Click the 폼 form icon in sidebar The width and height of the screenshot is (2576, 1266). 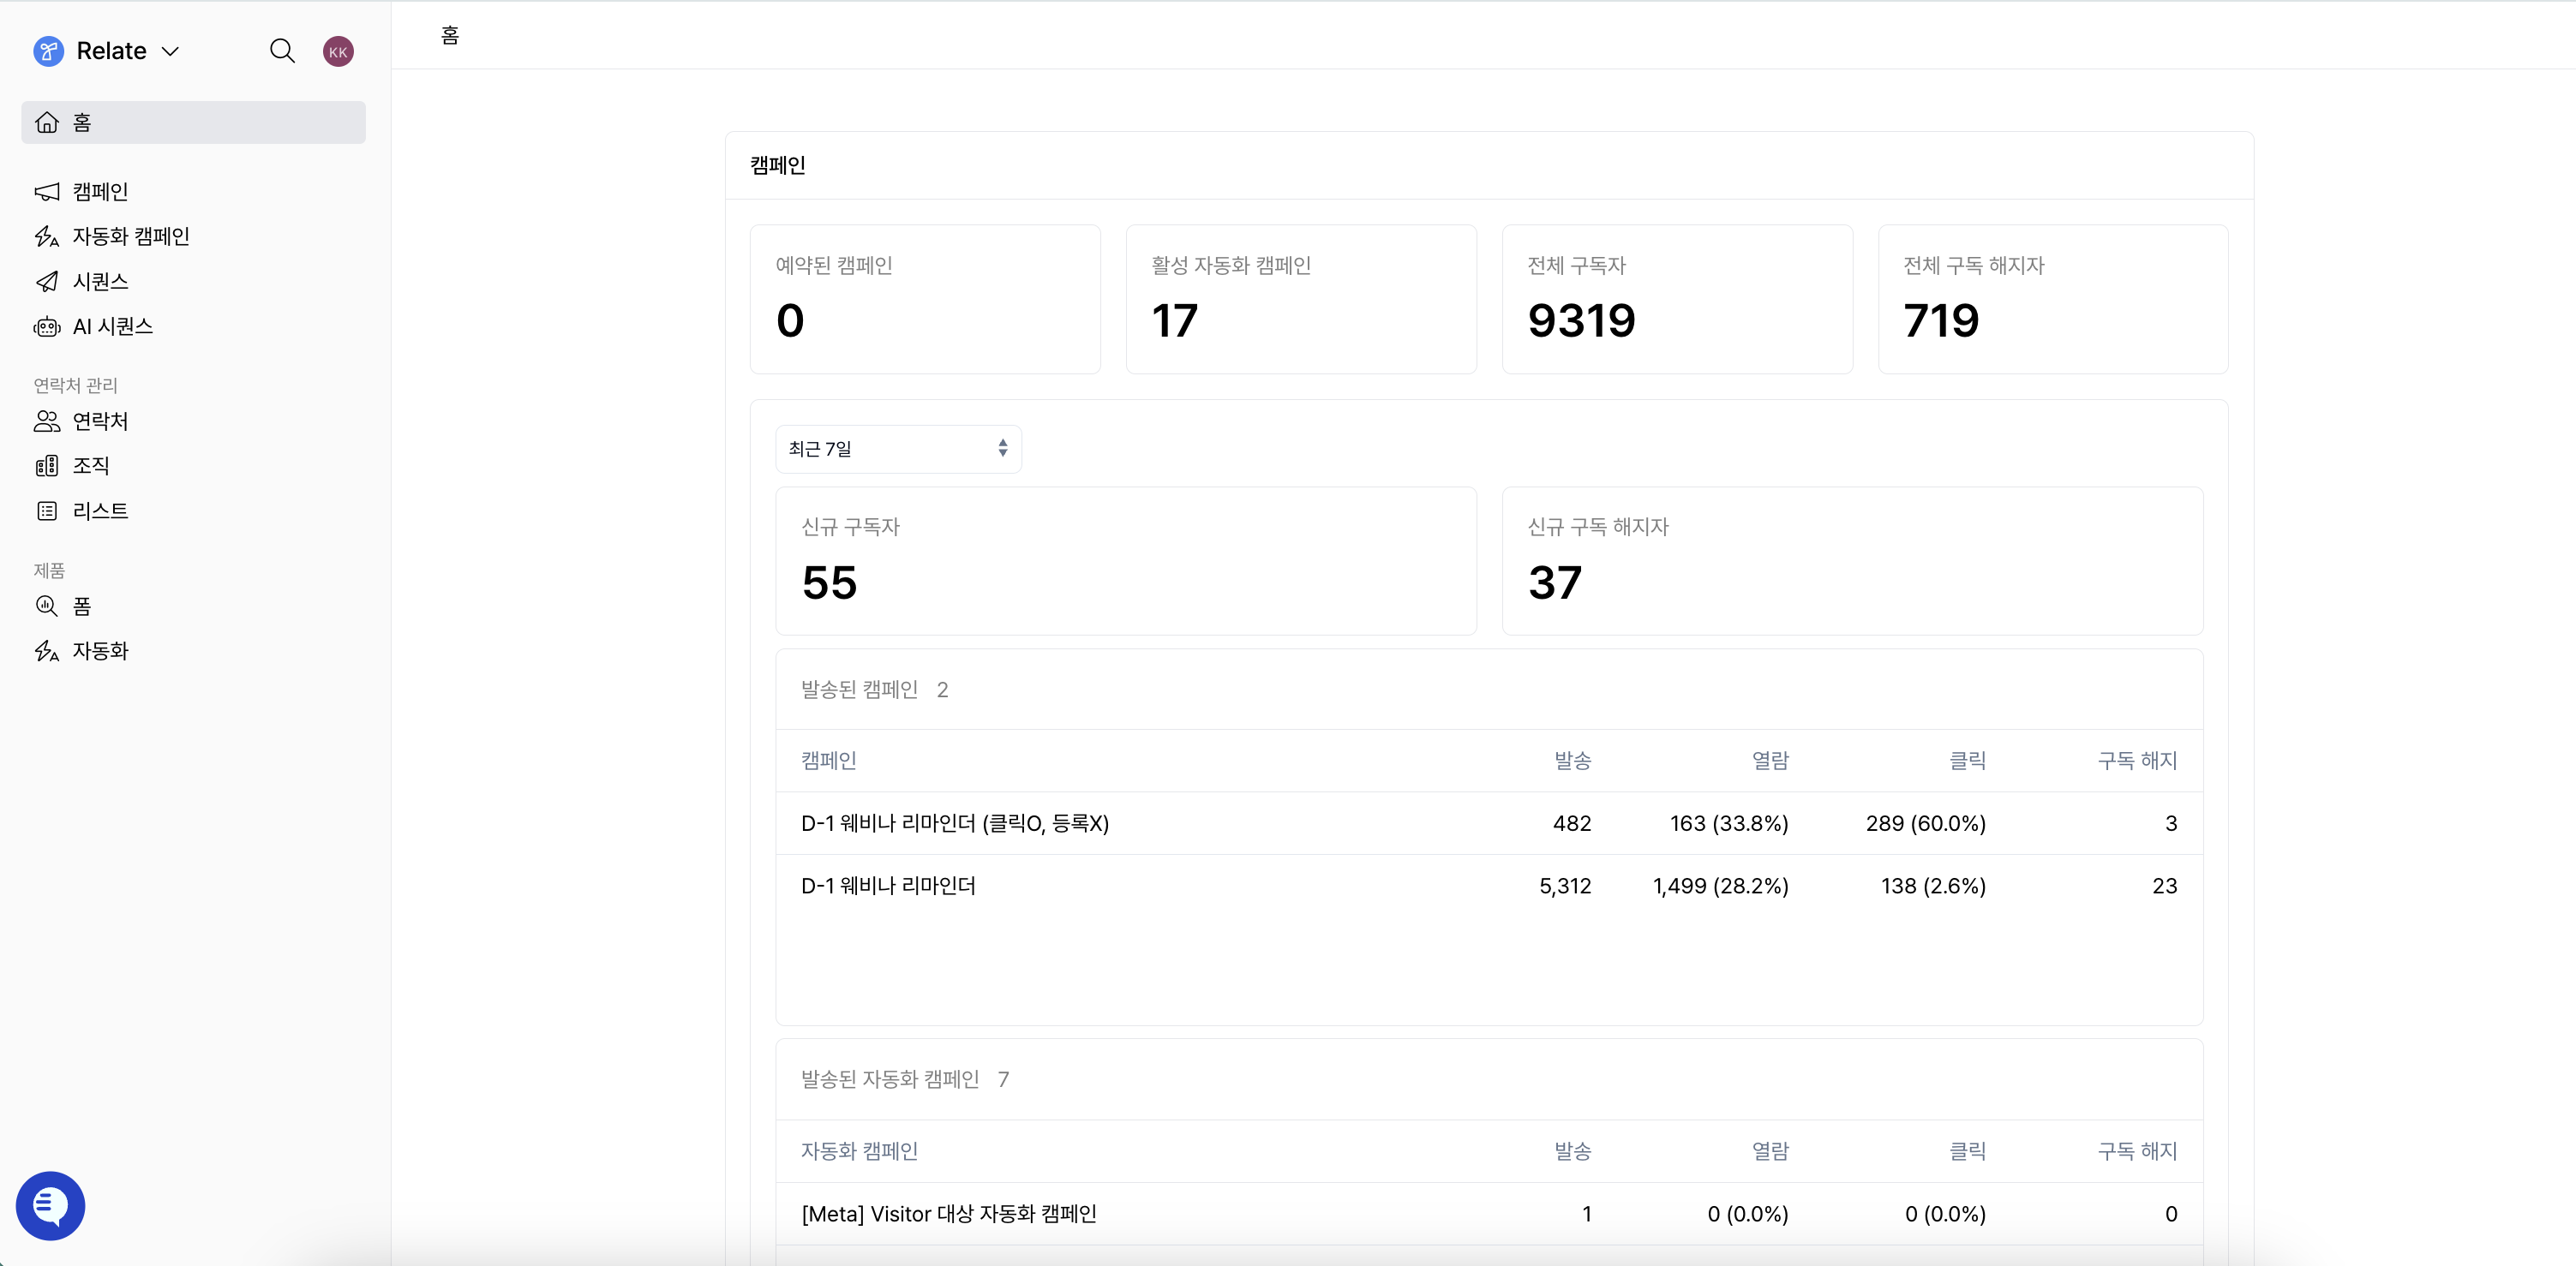point(47,606)
